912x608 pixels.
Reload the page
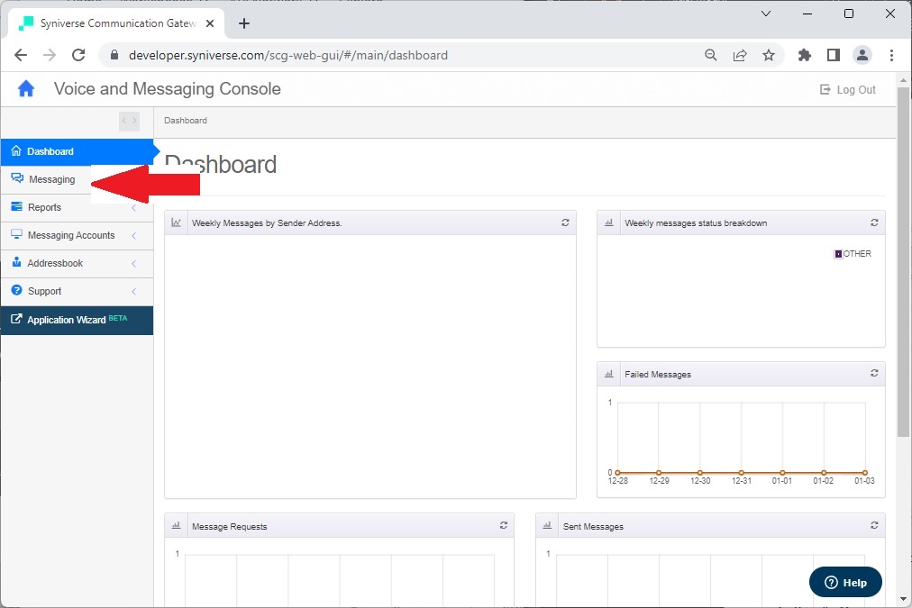[x=78, y=55]
